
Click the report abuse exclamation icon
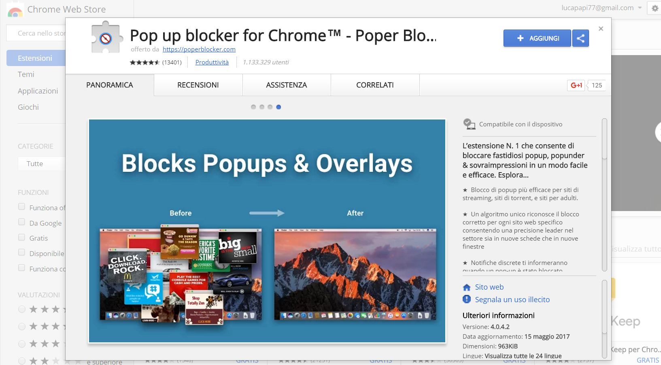pos(467,299)
